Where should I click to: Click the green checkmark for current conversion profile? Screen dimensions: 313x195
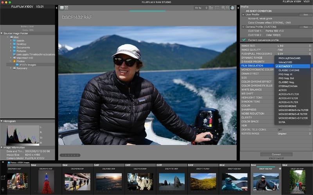[x=244, y=40]
